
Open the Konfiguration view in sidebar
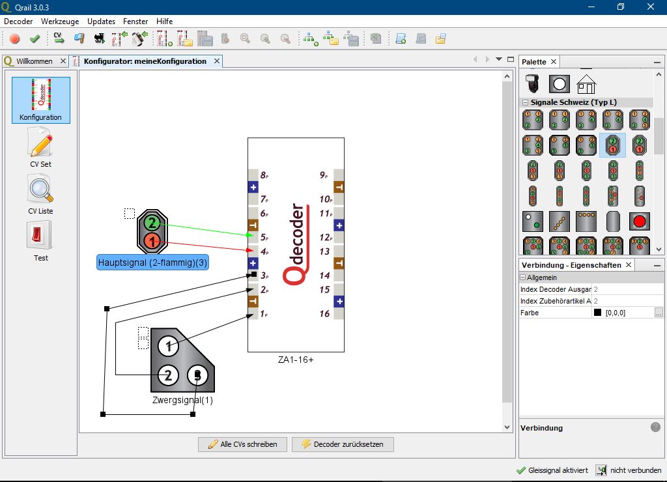[x=41, y=100]
